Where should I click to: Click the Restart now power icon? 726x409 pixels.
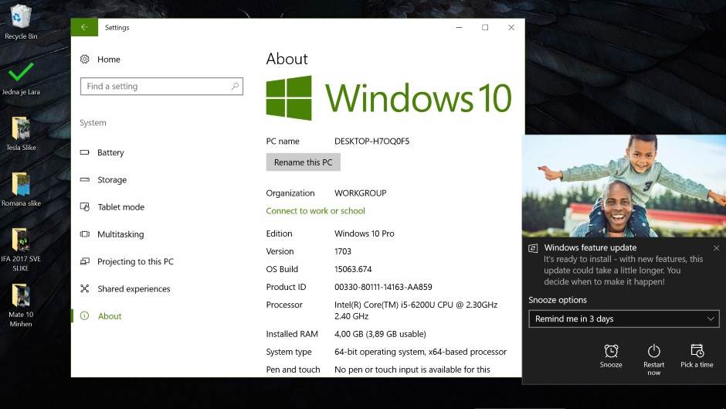tap(653, 351)
